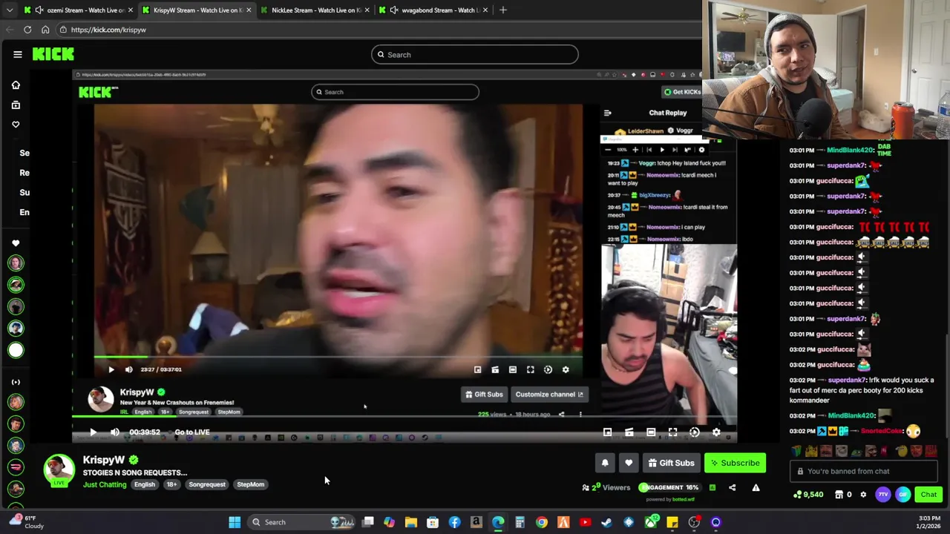This screenshot has width=950, height=534.
Task: Open Following heart icon below Browse in sidebar
Action: pos(16,125)
